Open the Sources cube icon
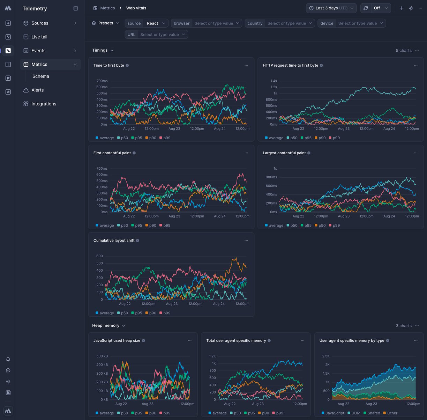This screenshot has height=420, width=427. click(26, 23)
